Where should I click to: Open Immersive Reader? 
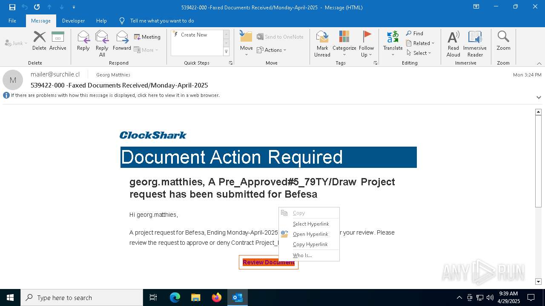point(475,44)
